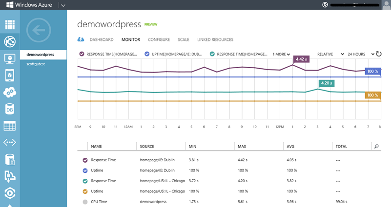Open the database report cylinder icon

(x=10, y=159)
